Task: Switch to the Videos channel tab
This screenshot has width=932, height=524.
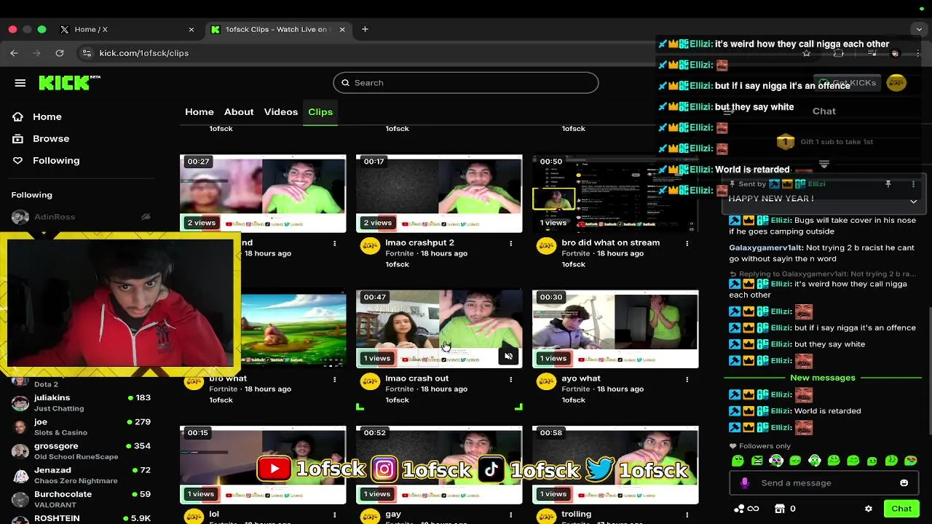Action: [281, 112]
